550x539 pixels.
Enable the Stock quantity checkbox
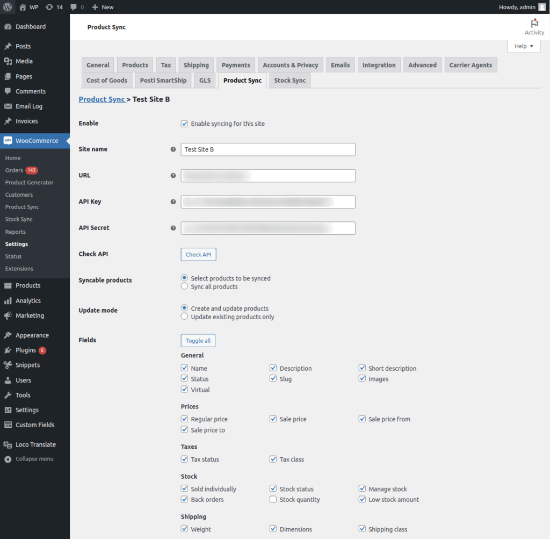pyautogui.click(x=273, y=499)
